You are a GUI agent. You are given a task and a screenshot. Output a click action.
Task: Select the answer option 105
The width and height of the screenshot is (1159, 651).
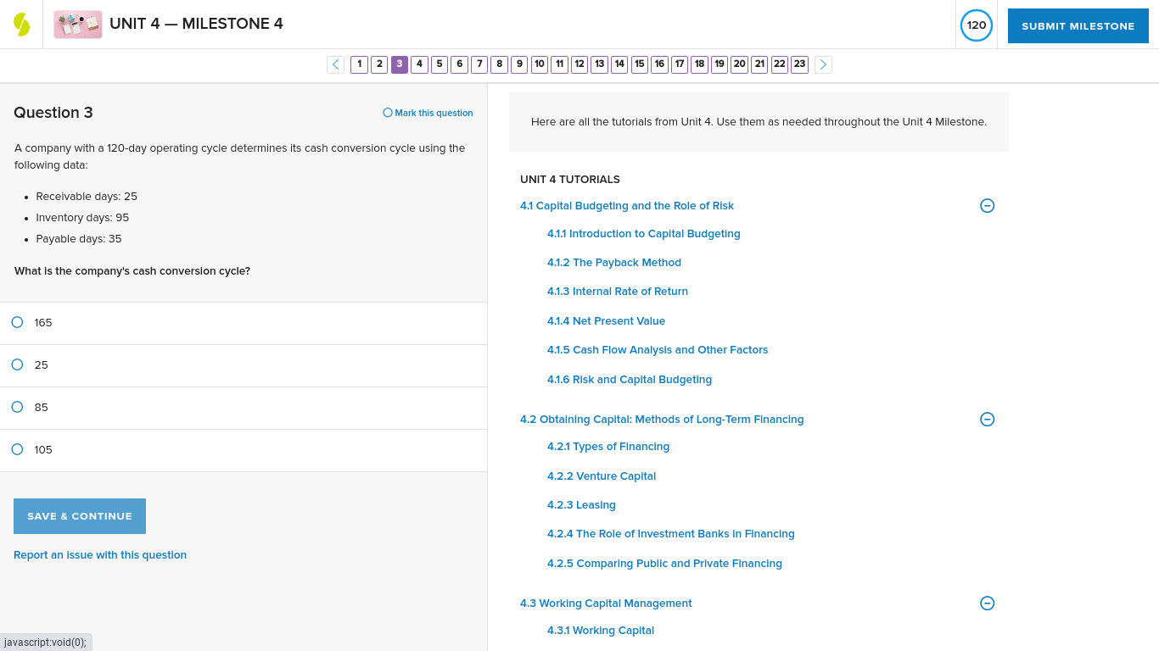[x=17, y=449]
